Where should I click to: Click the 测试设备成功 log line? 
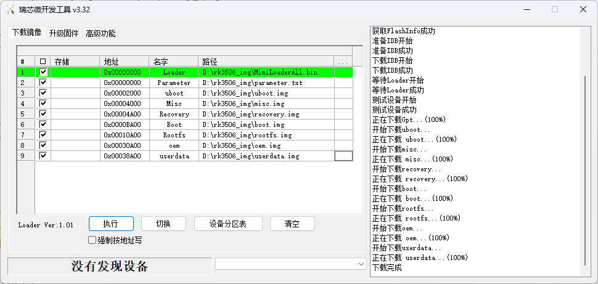[394, 110]
